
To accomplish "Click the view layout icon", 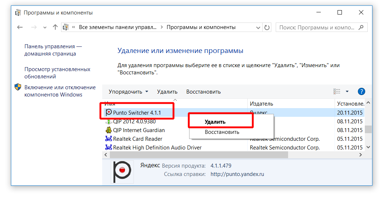I will click(x=337, y=91).
